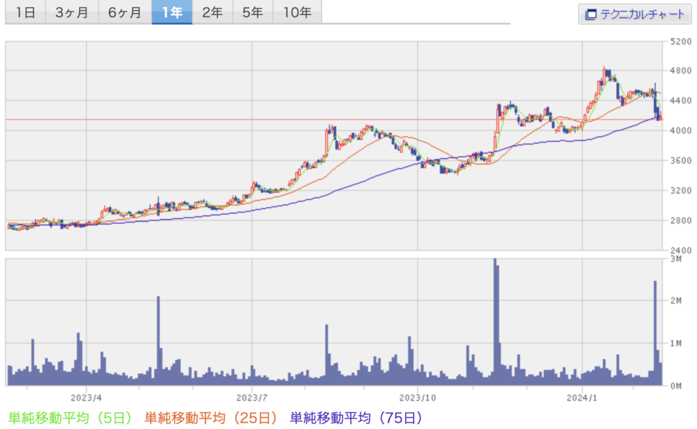
Task: Click the purple 単純移動平均（75日） legend label
Action: 357,417
